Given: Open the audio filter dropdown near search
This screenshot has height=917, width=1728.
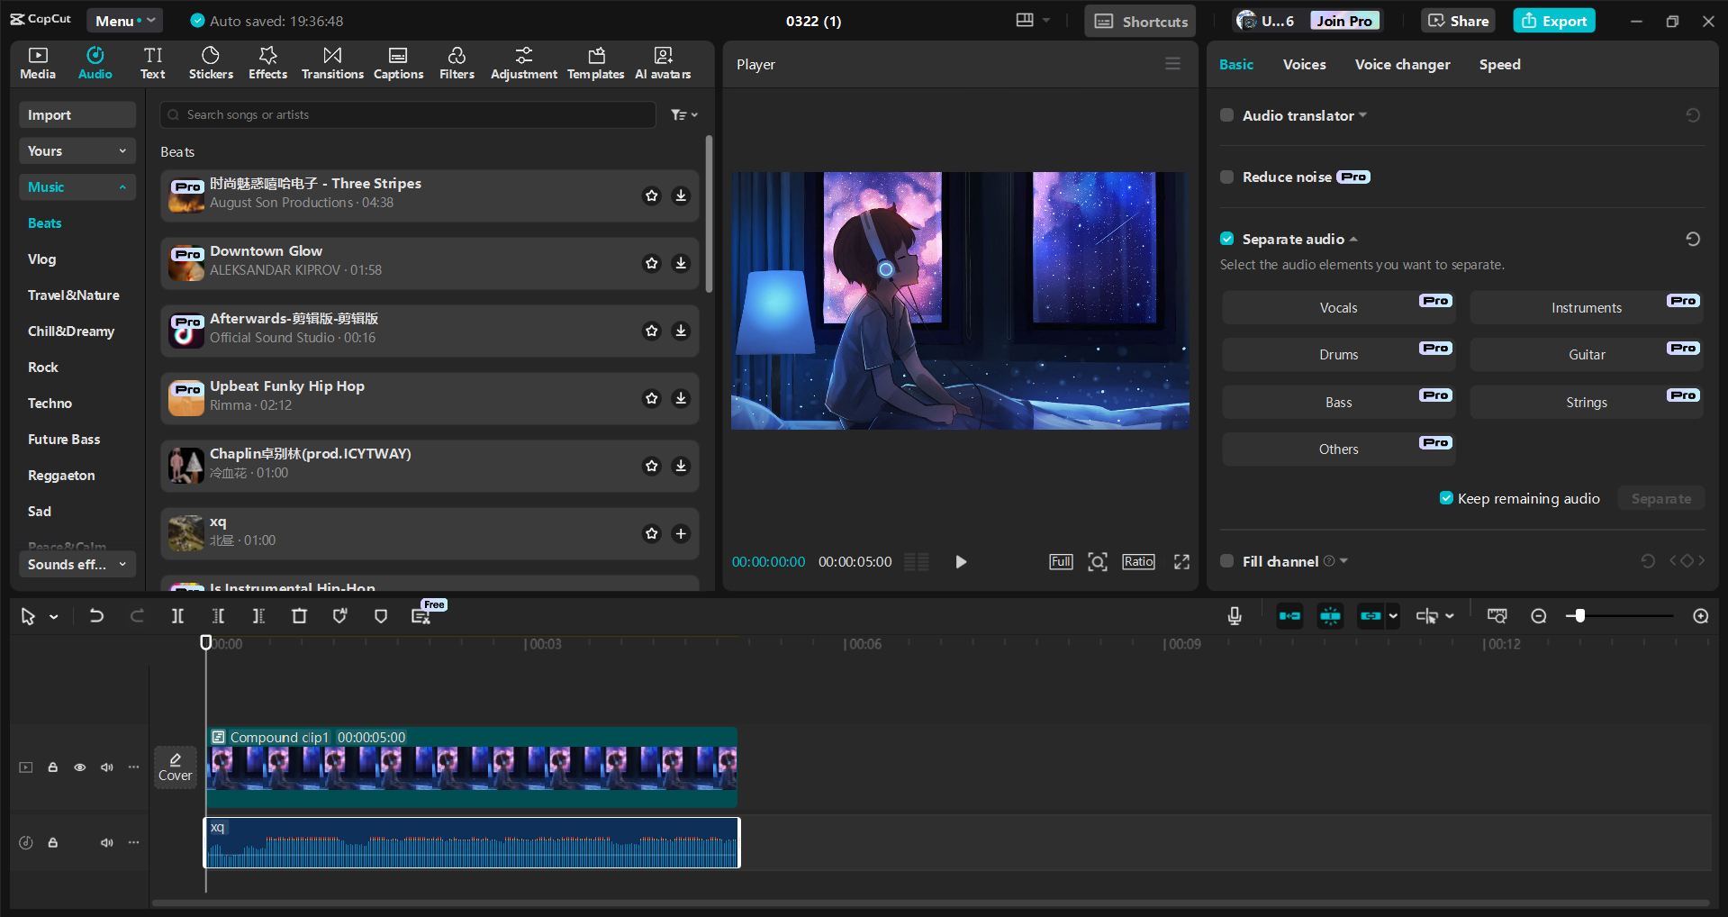Looking at the screenshot, I should point(683,114).
